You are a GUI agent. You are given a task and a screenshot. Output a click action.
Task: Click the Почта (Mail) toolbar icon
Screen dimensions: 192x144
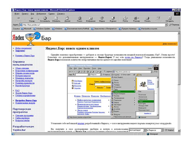tap(125, 18)
